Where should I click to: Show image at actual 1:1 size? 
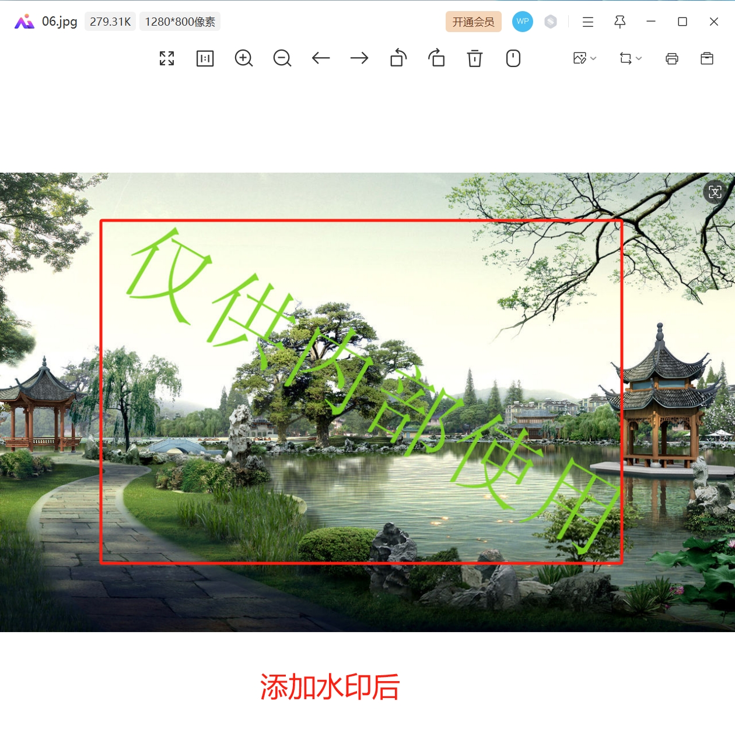click(205, 58)
